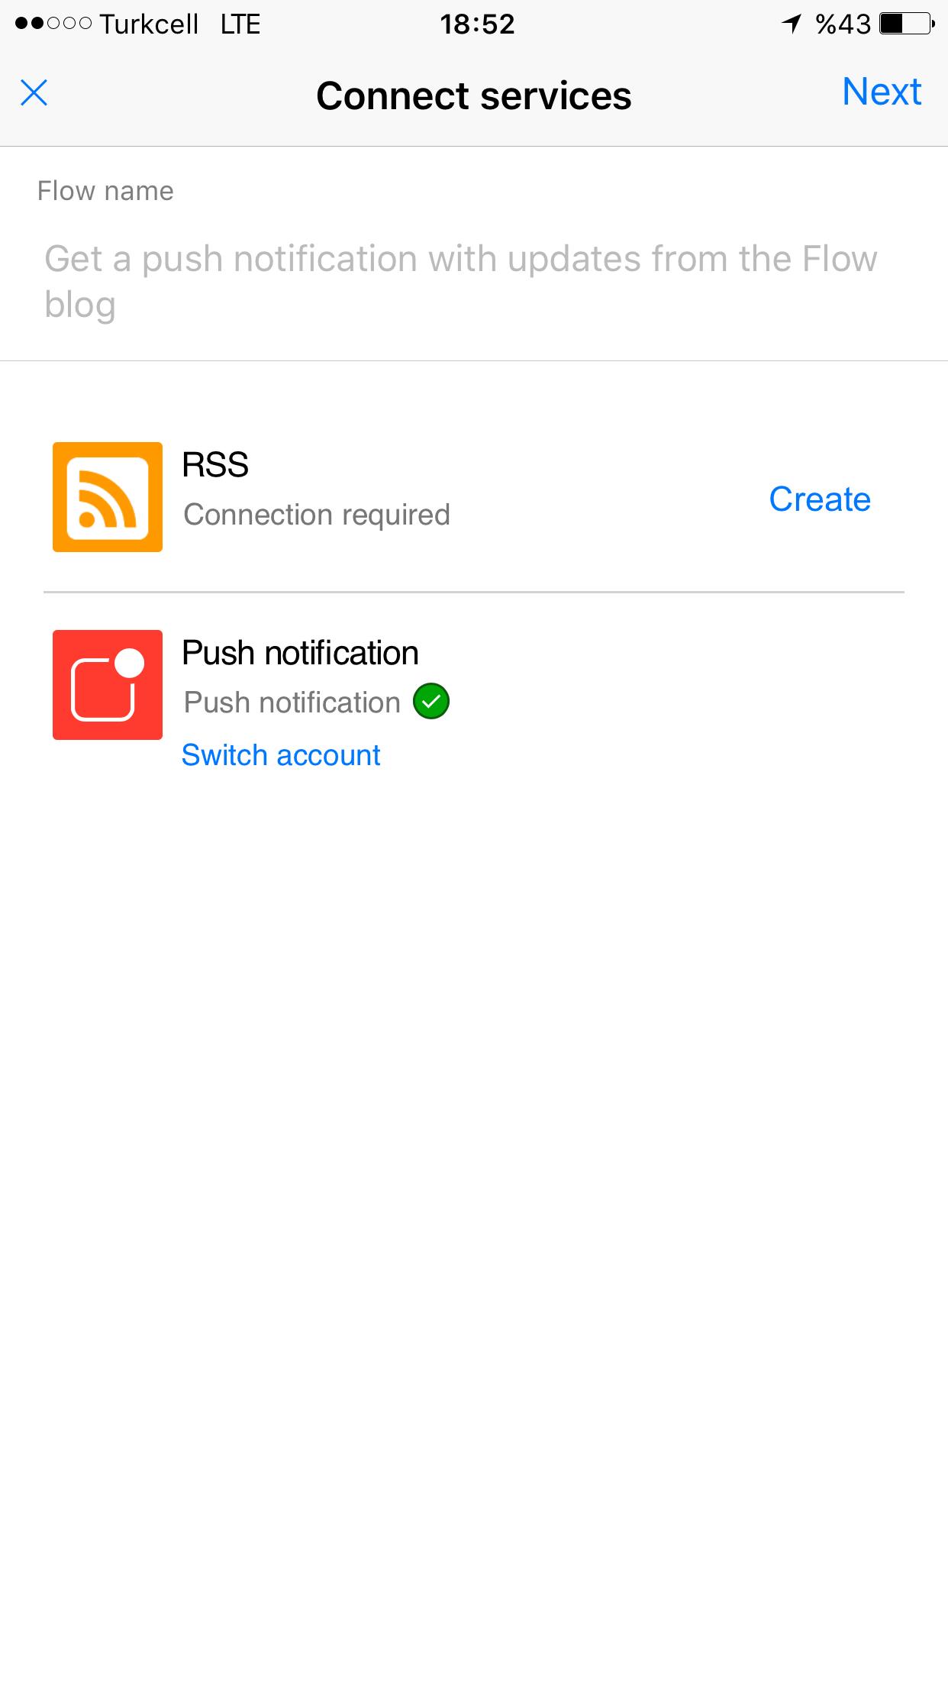Tap the location arrow status icon
This screenshot has width=948, height=1686.
(792, 24)
